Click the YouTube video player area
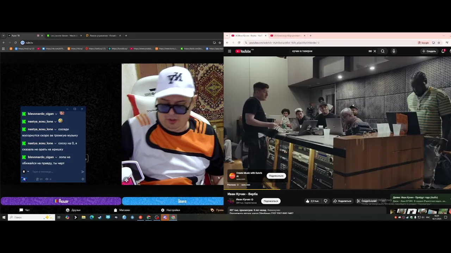Image resolution: width=451 pixels, height=253 pixels. [x=337, y=123]
